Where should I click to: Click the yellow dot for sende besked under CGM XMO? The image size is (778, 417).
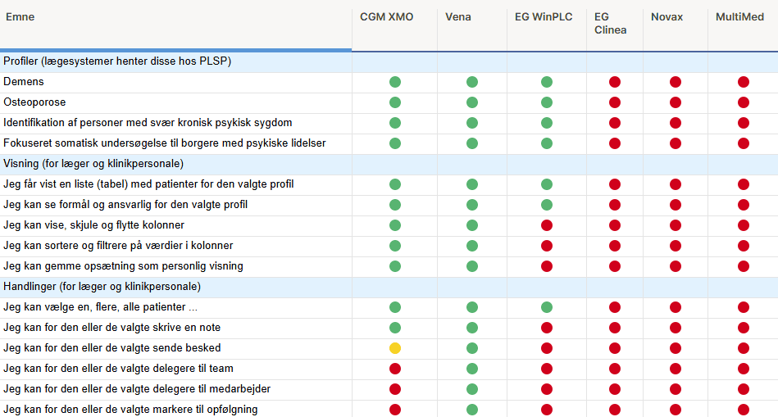click(395, 348)
